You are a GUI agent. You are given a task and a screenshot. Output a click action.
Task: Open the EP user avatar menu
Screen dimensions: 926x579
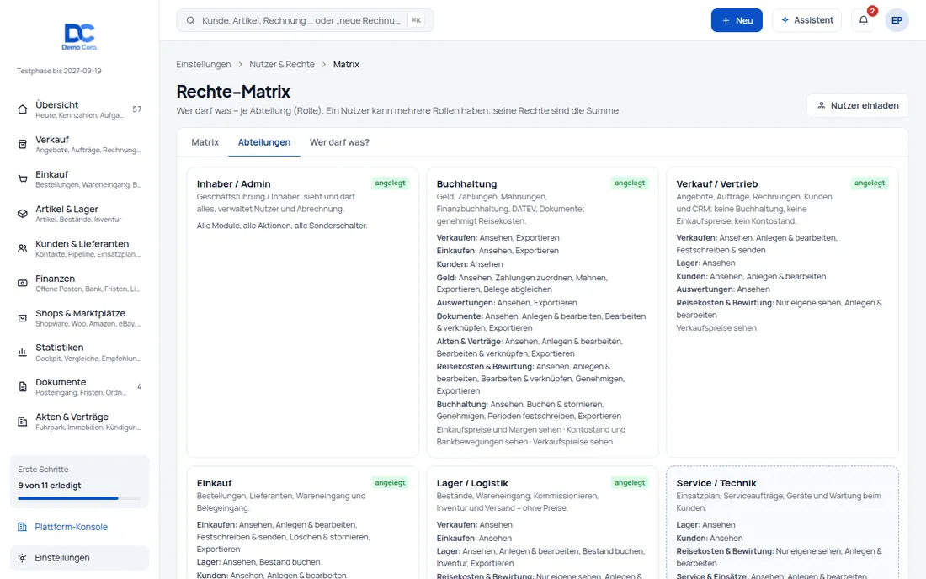point(897,20)
